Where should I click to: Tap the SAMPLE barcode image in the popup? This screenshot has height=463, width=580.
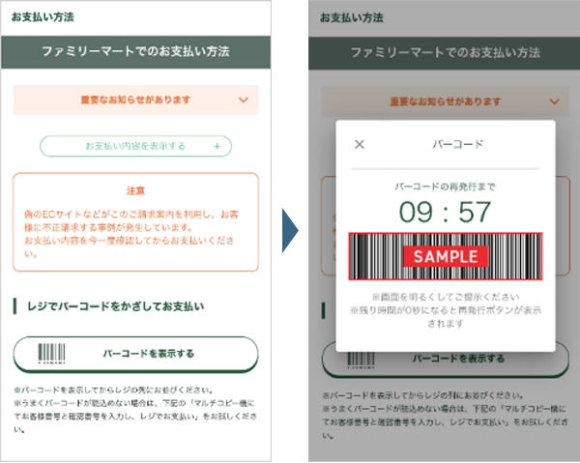click(446, 256)
